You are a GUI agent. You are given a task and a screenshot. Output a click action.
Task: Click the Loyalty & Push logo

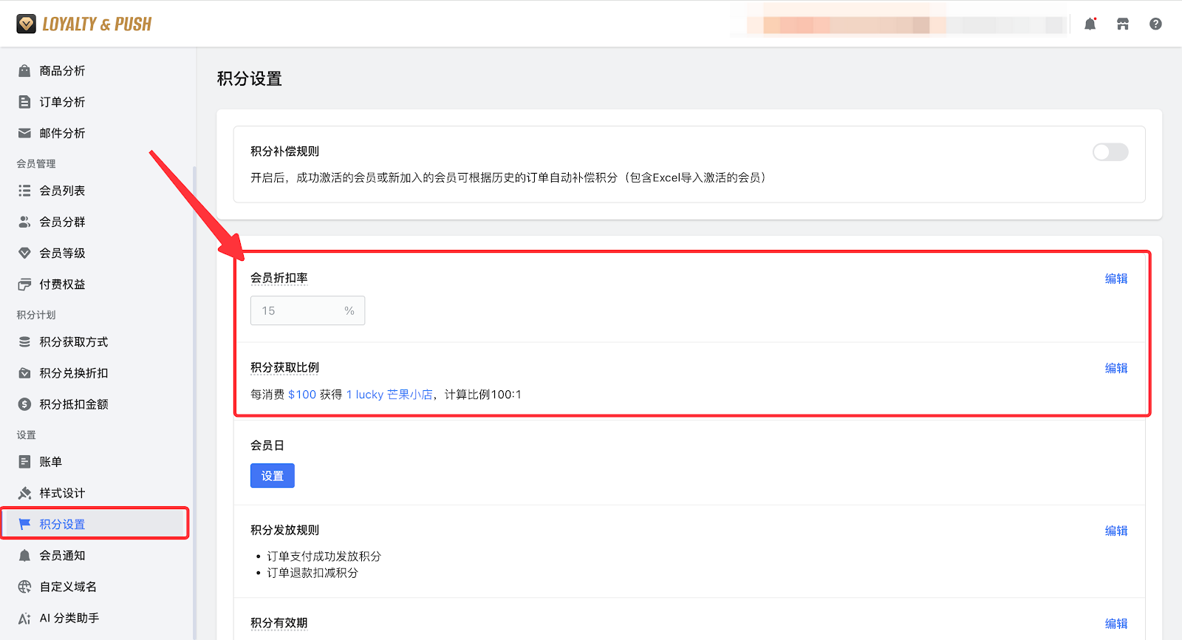(x=84, y=24)
